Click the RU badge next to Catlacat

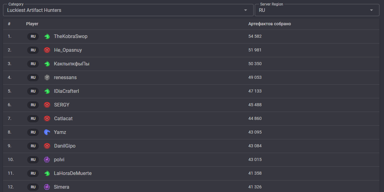click(x=33, y=119)
